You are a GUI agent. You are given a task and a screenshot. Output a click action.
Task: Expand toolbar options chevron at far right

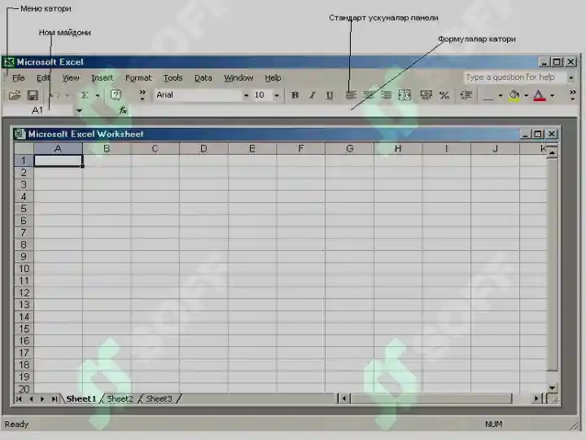click(x=572, y=95)
